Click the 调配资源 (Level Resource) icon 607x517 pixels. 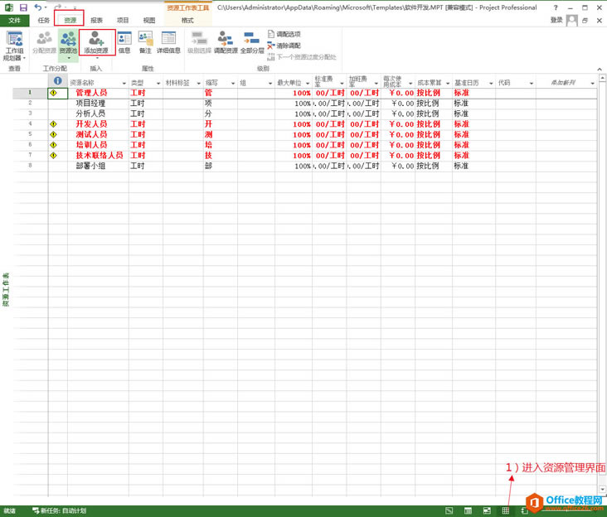[225, 41]
